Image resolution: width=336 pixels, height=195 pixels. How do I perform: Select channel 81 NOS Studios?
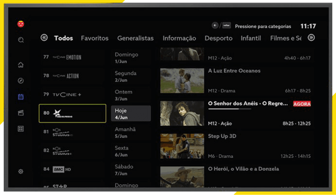pyautogui.click(x=73, y=132)
